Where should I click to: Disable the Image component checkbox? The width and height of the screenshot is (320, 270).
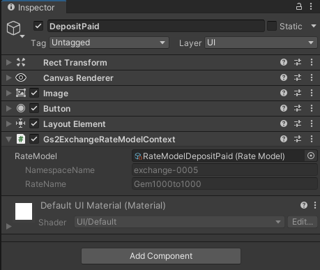click(x=34, y=93)
